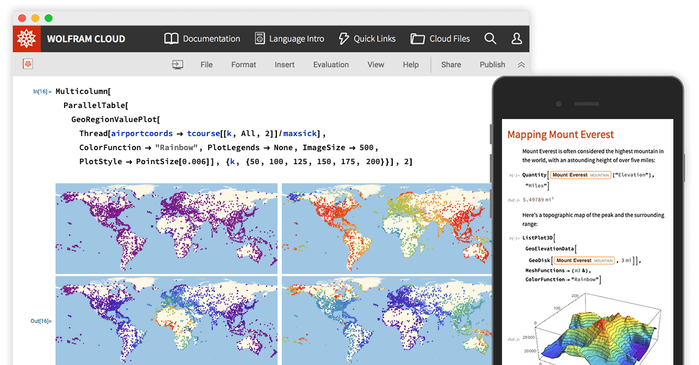Viewport: 699px width, 365px height.
Task: Click the Language Intro icon
Action: pyautogui.click(x=260, y=38)
